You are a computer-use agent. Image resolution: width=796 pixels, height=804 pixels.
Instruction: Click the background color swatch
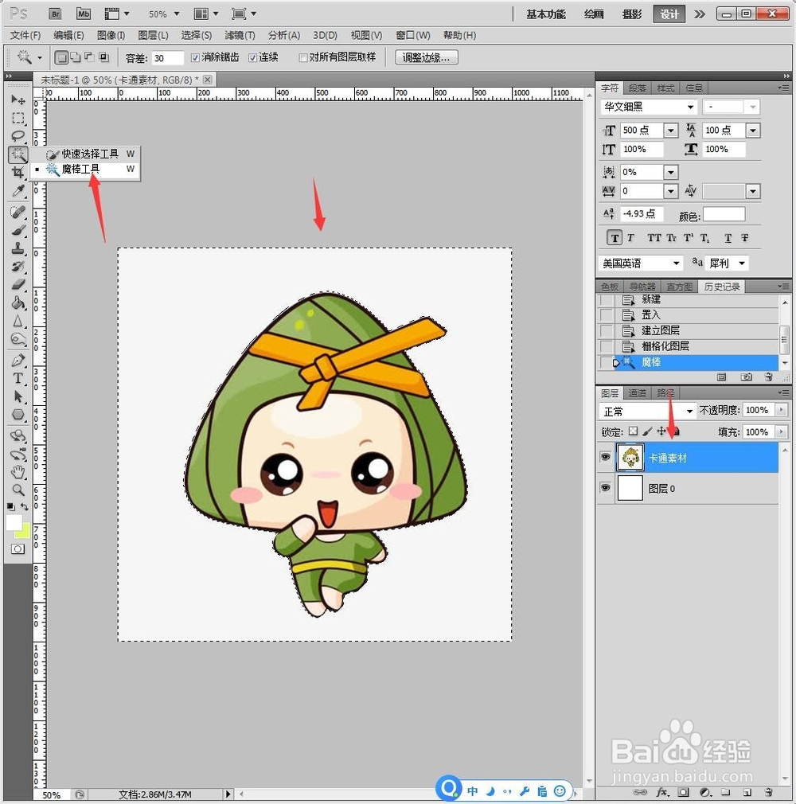point(25,533)
